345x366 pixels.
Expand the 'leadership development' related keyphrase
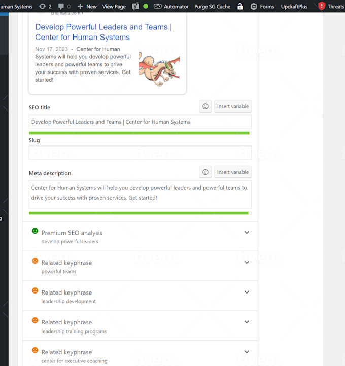(x=247, y=292)
